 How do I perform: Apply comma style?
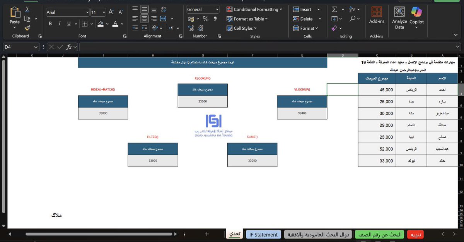click(x=215, y=19)
